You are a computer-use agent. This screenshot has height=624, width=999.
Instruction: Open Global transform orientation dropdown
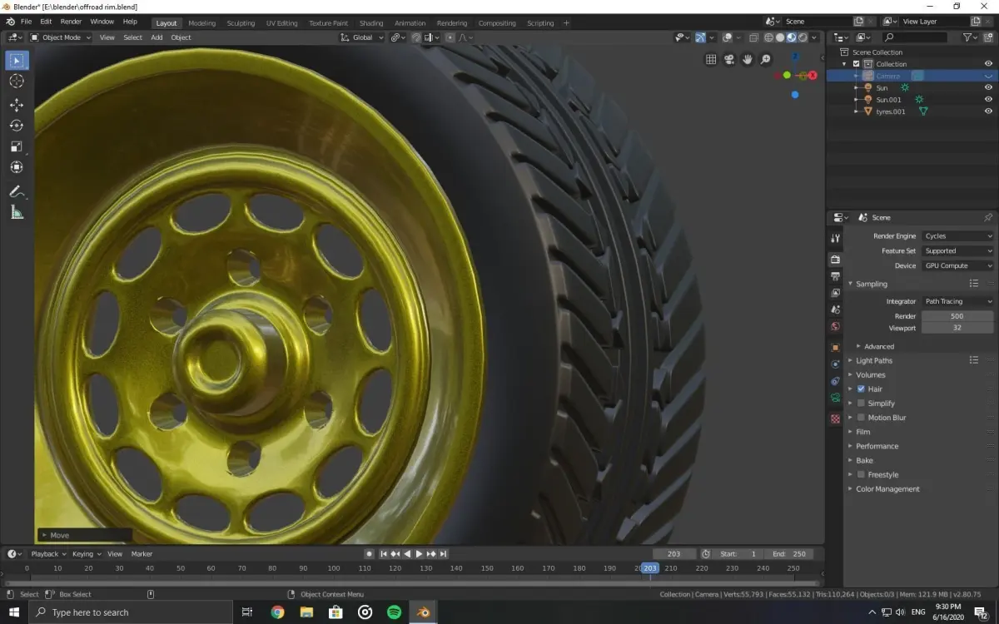coord(362,37)
